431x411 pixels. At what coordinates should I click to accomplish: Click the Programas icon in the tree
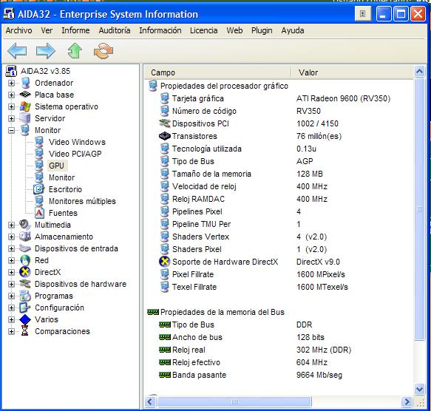[x=25, y=296]
